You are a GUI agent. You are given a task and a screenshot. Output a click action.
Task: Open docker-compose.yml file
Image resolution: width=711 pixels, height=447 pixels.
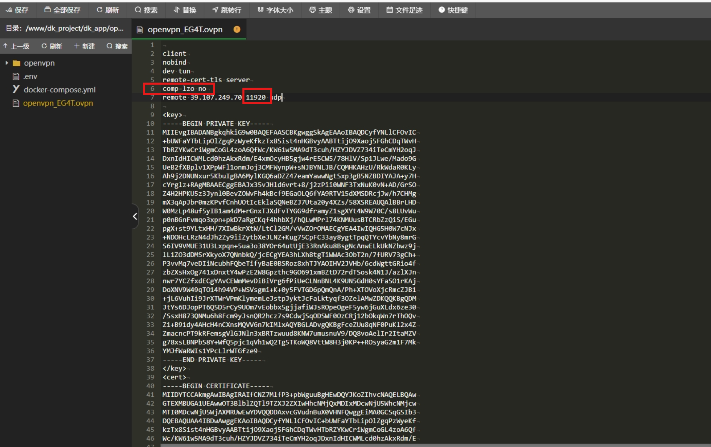coord(60,90)
